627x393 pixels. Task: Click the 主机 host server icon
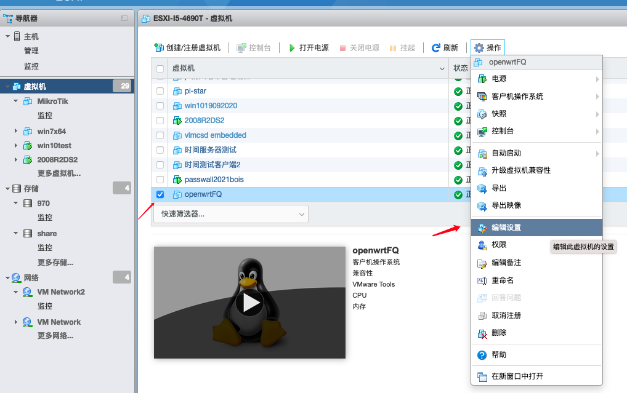(17, 36)
